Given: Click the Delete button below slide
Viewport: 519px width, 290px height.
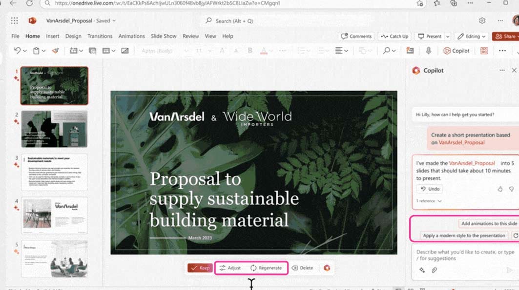Looking at the screenshot, I should (x=302, y=268).
